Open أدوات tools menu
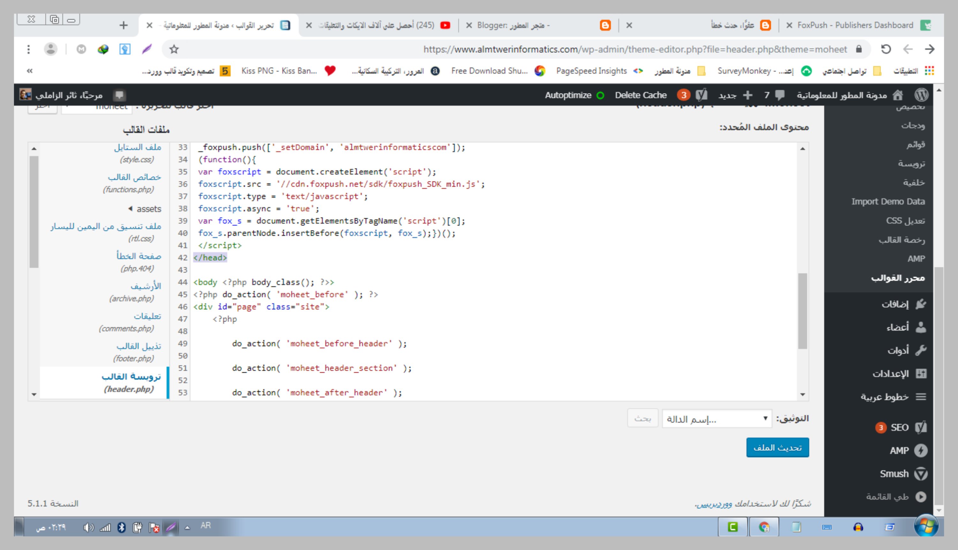This screenshot has width=958, height=550. click(906, 350)
